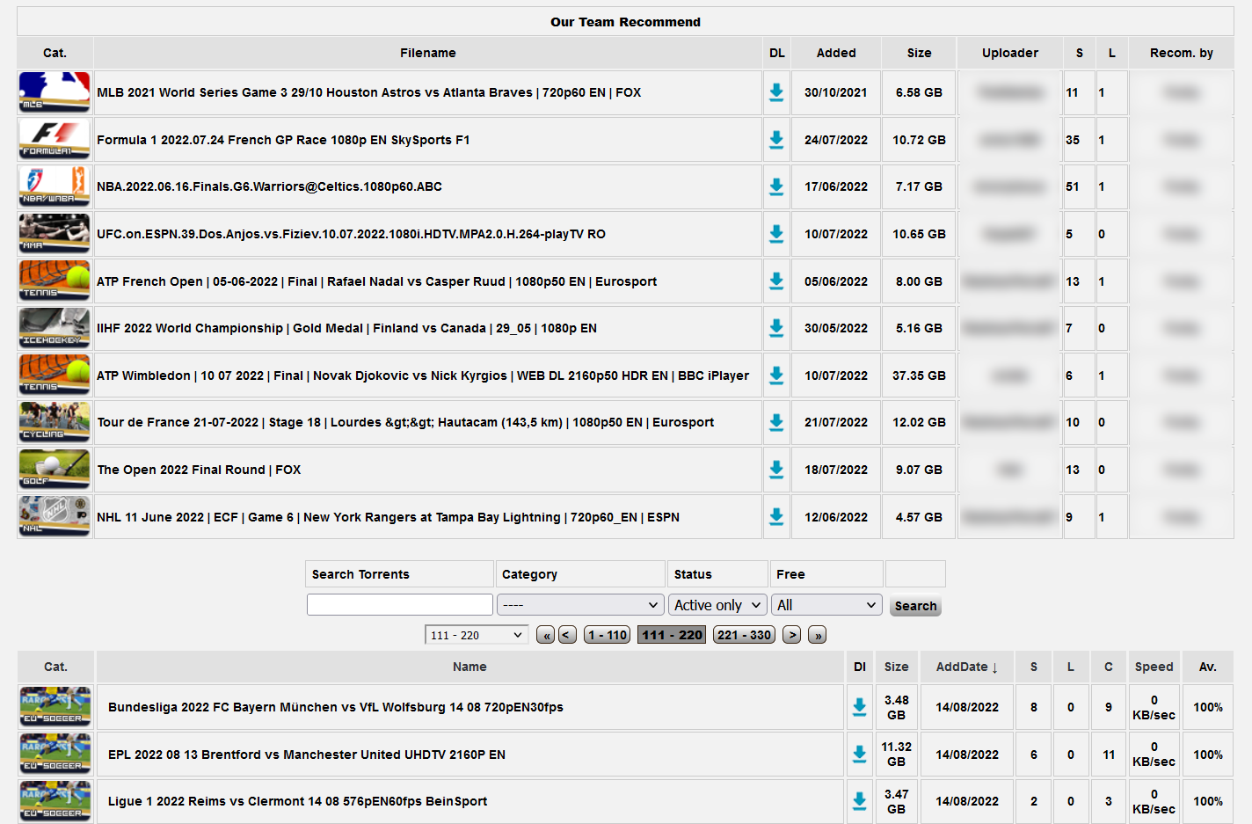Download the EPL Brentford vs Manchester United torrent
The height and width of the screenshot is (824, 1252).
click(x=859, y=755)
